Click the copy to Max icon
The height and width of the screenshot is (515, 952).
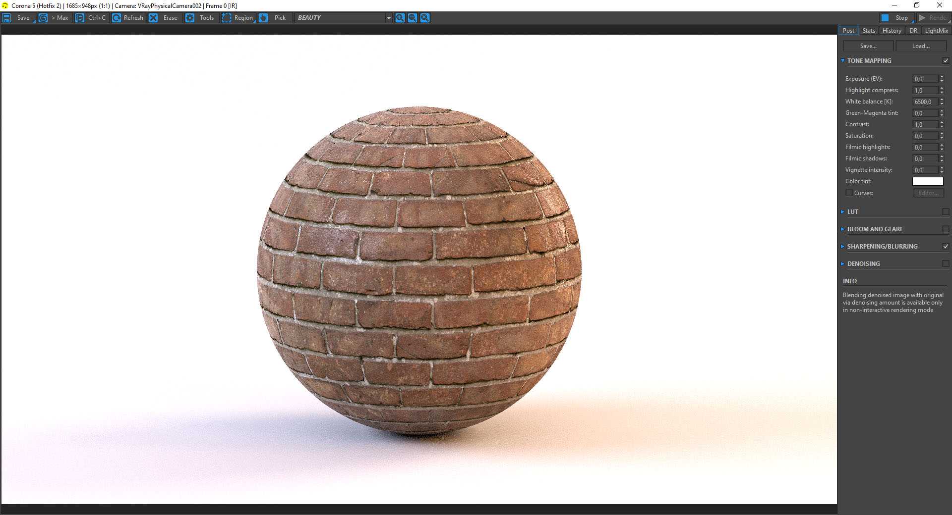pos(43,18)
